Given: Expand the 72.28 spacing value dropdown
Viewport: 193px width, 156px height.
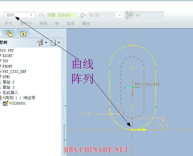Looking at the screenshot, I should [x=120, y=15].
